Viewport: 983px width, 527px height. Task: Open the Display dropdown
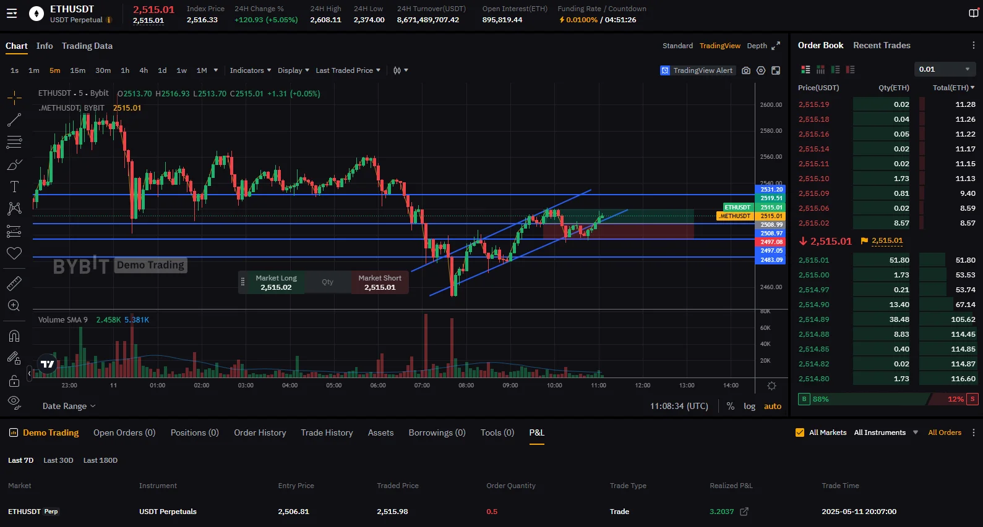click(293, 70)
